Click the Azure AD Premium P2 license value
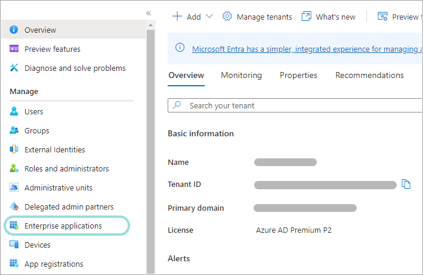 pyautogui.click(x=294, y=230)
